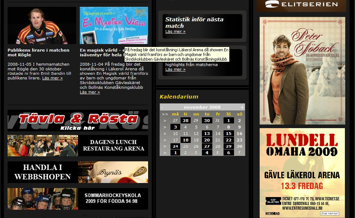
Task: Open the En Magisk Värld poster image
Action: pyautogui.click(x=114, y=26)
